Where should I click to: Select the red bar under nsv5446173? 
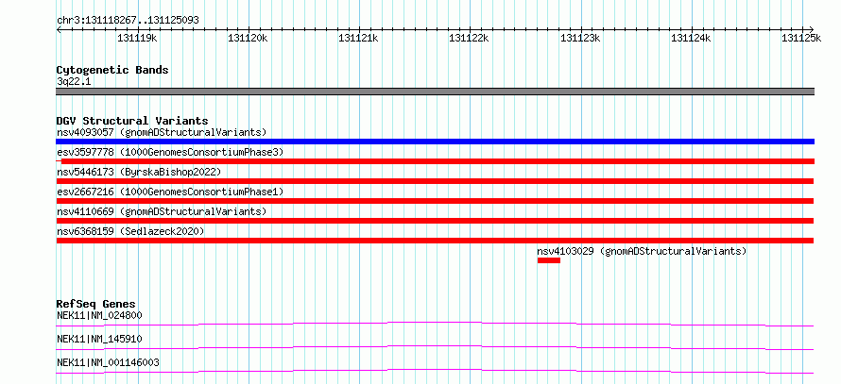click(x=435, y=181)
